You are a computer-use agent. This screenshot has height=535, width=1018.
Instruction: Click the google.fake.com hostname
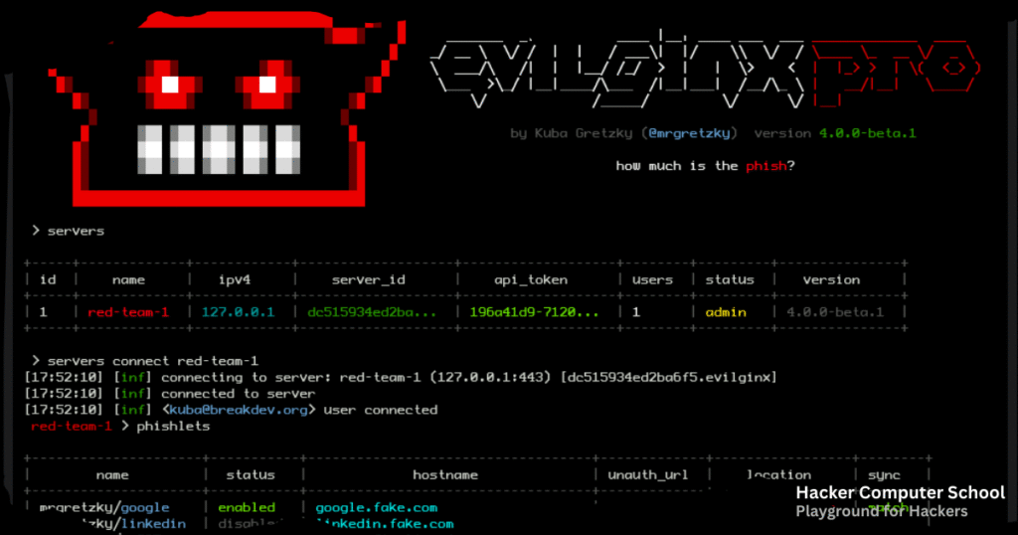tap(375, 507)
